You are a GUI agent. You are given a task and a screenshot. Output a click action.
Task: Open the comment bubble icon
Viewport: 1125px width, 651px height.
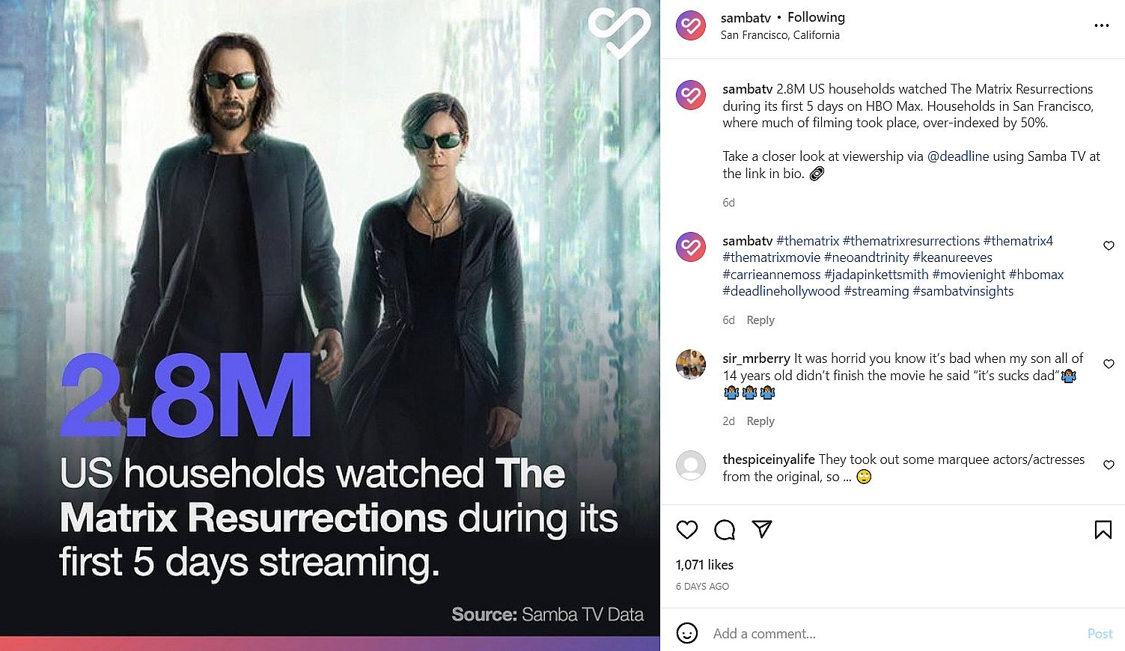coord(725,530)
